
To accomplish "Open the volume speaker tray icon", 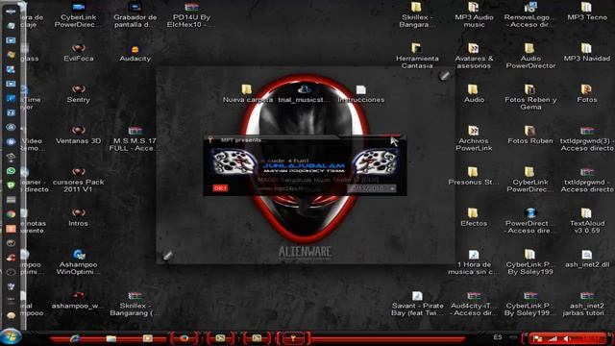I will pyautogui.click(x=567, y=338).
